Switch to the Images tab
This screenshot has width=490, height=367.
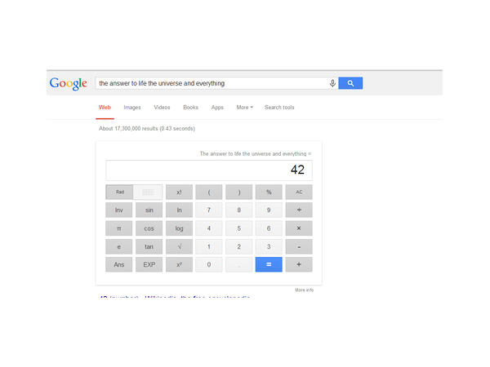point(132,108)
